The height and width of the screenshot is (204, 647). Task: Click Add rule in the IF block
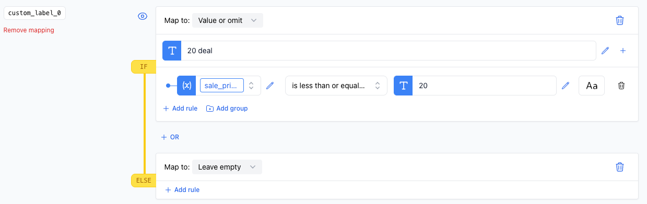(180, 109)
